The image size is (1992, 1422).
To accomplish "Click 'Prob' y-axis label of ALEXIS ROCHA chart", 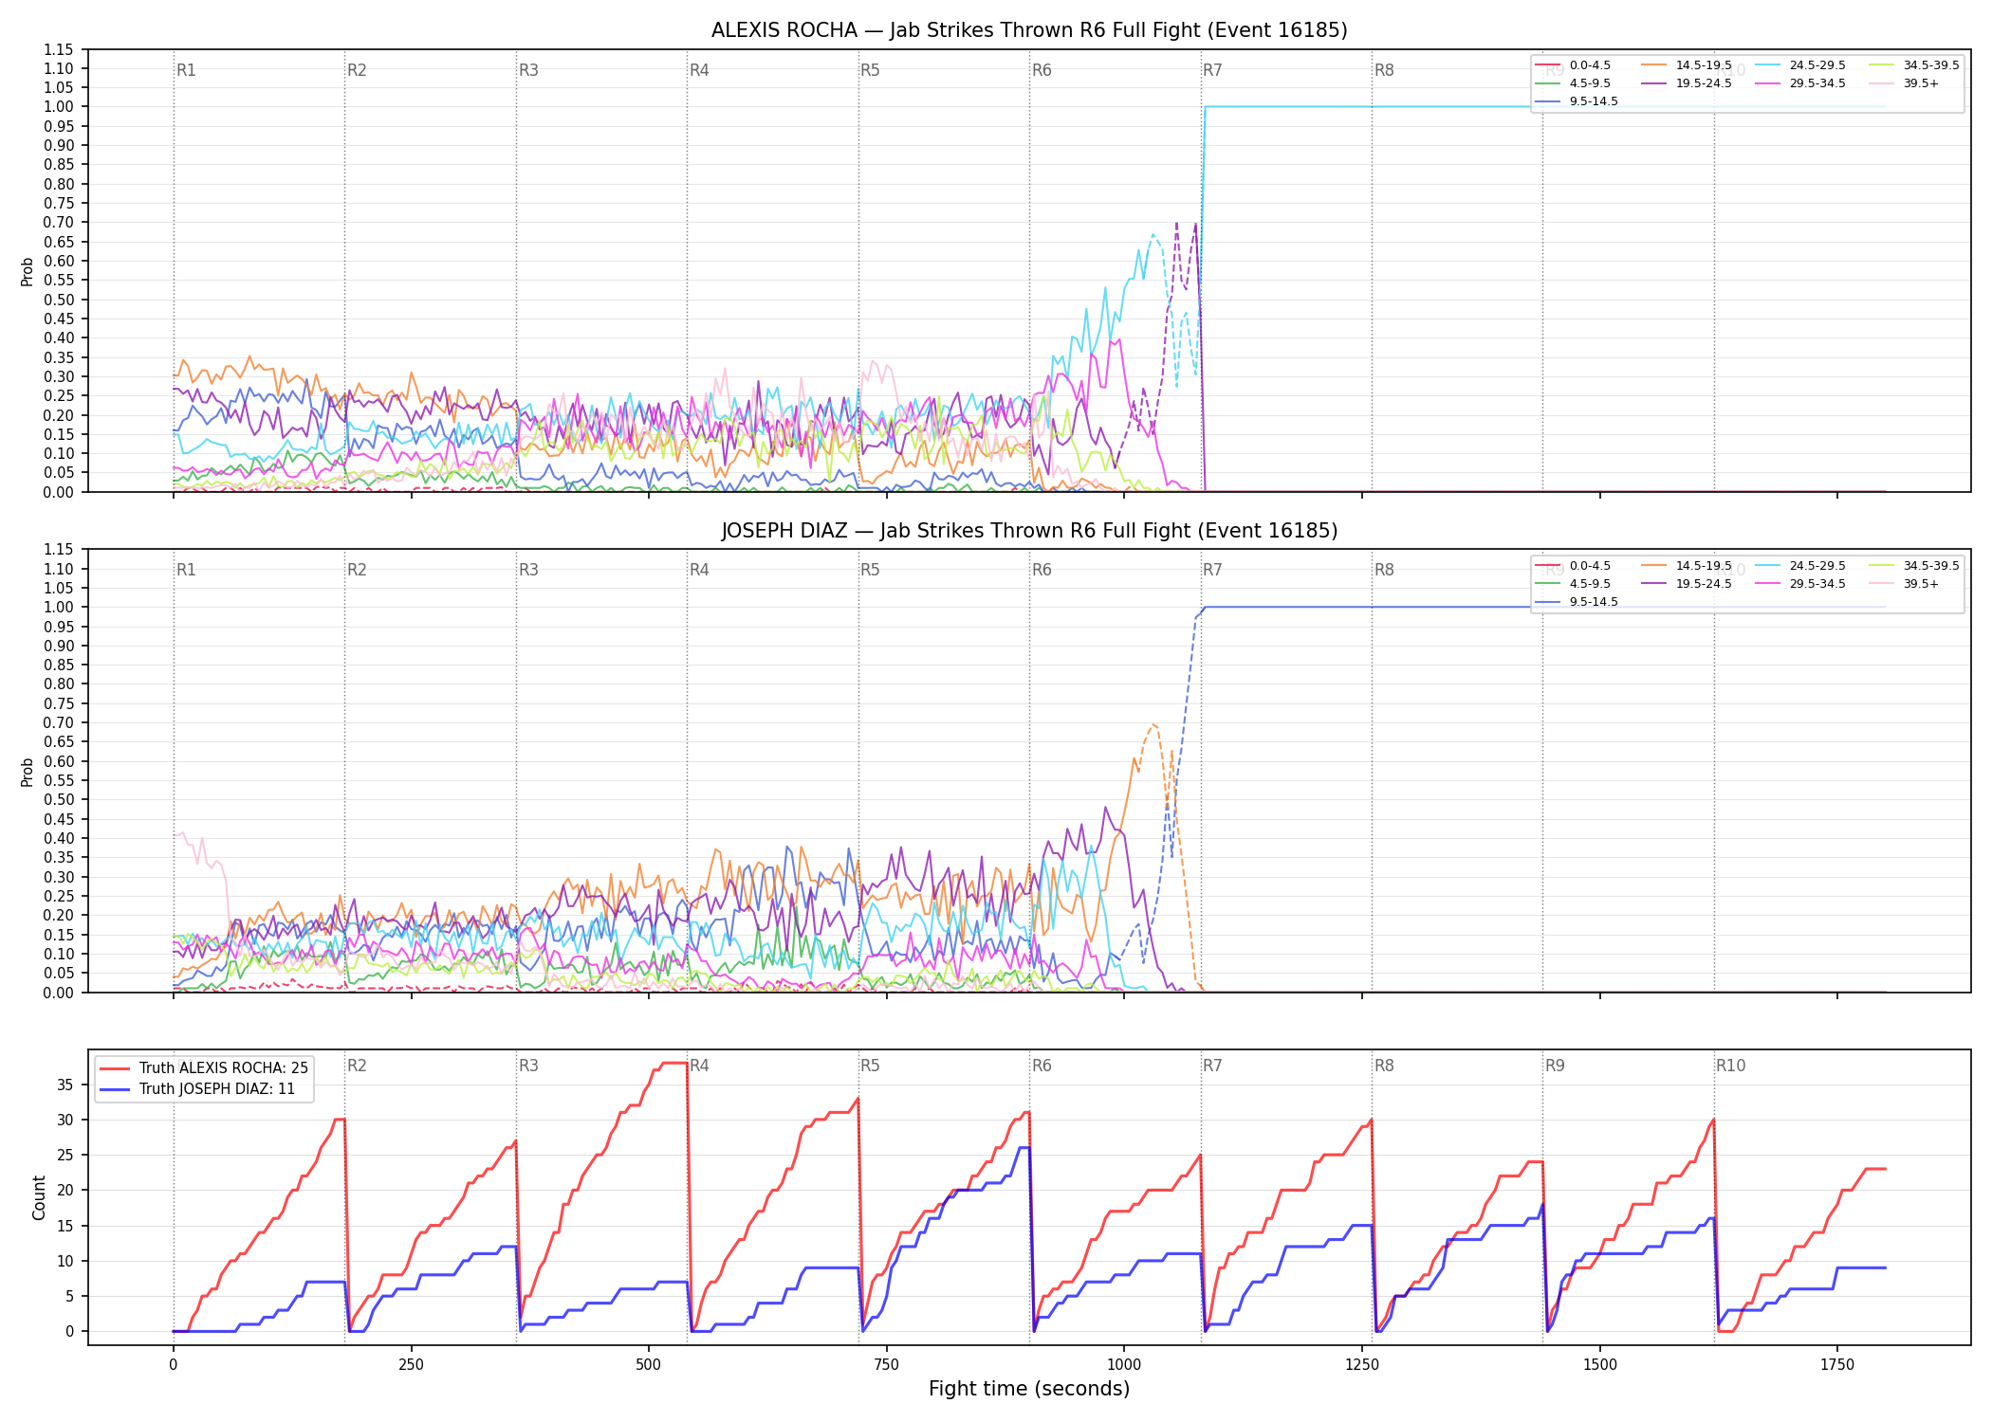I will pos(28,271).
